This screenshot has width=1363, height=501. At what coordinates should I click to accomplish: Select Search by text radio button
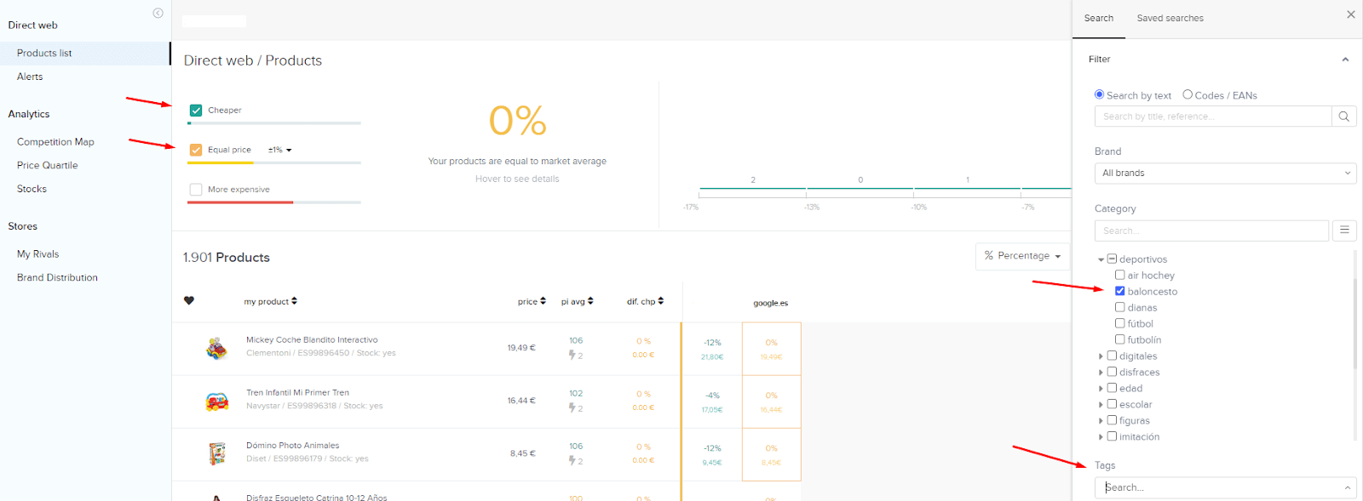pyautogui.click(x=1099, y=94)
